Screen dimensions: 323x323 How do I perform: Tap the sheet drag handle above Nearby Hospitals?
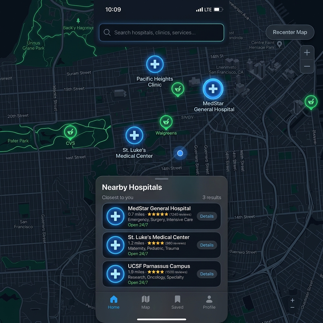click(x=161, y=179)
